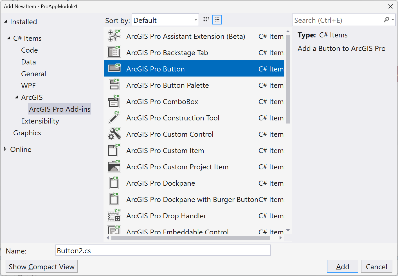The image size is (398, 276).
Task: Click the Custom Project Item icon
Action: (114, 166)
